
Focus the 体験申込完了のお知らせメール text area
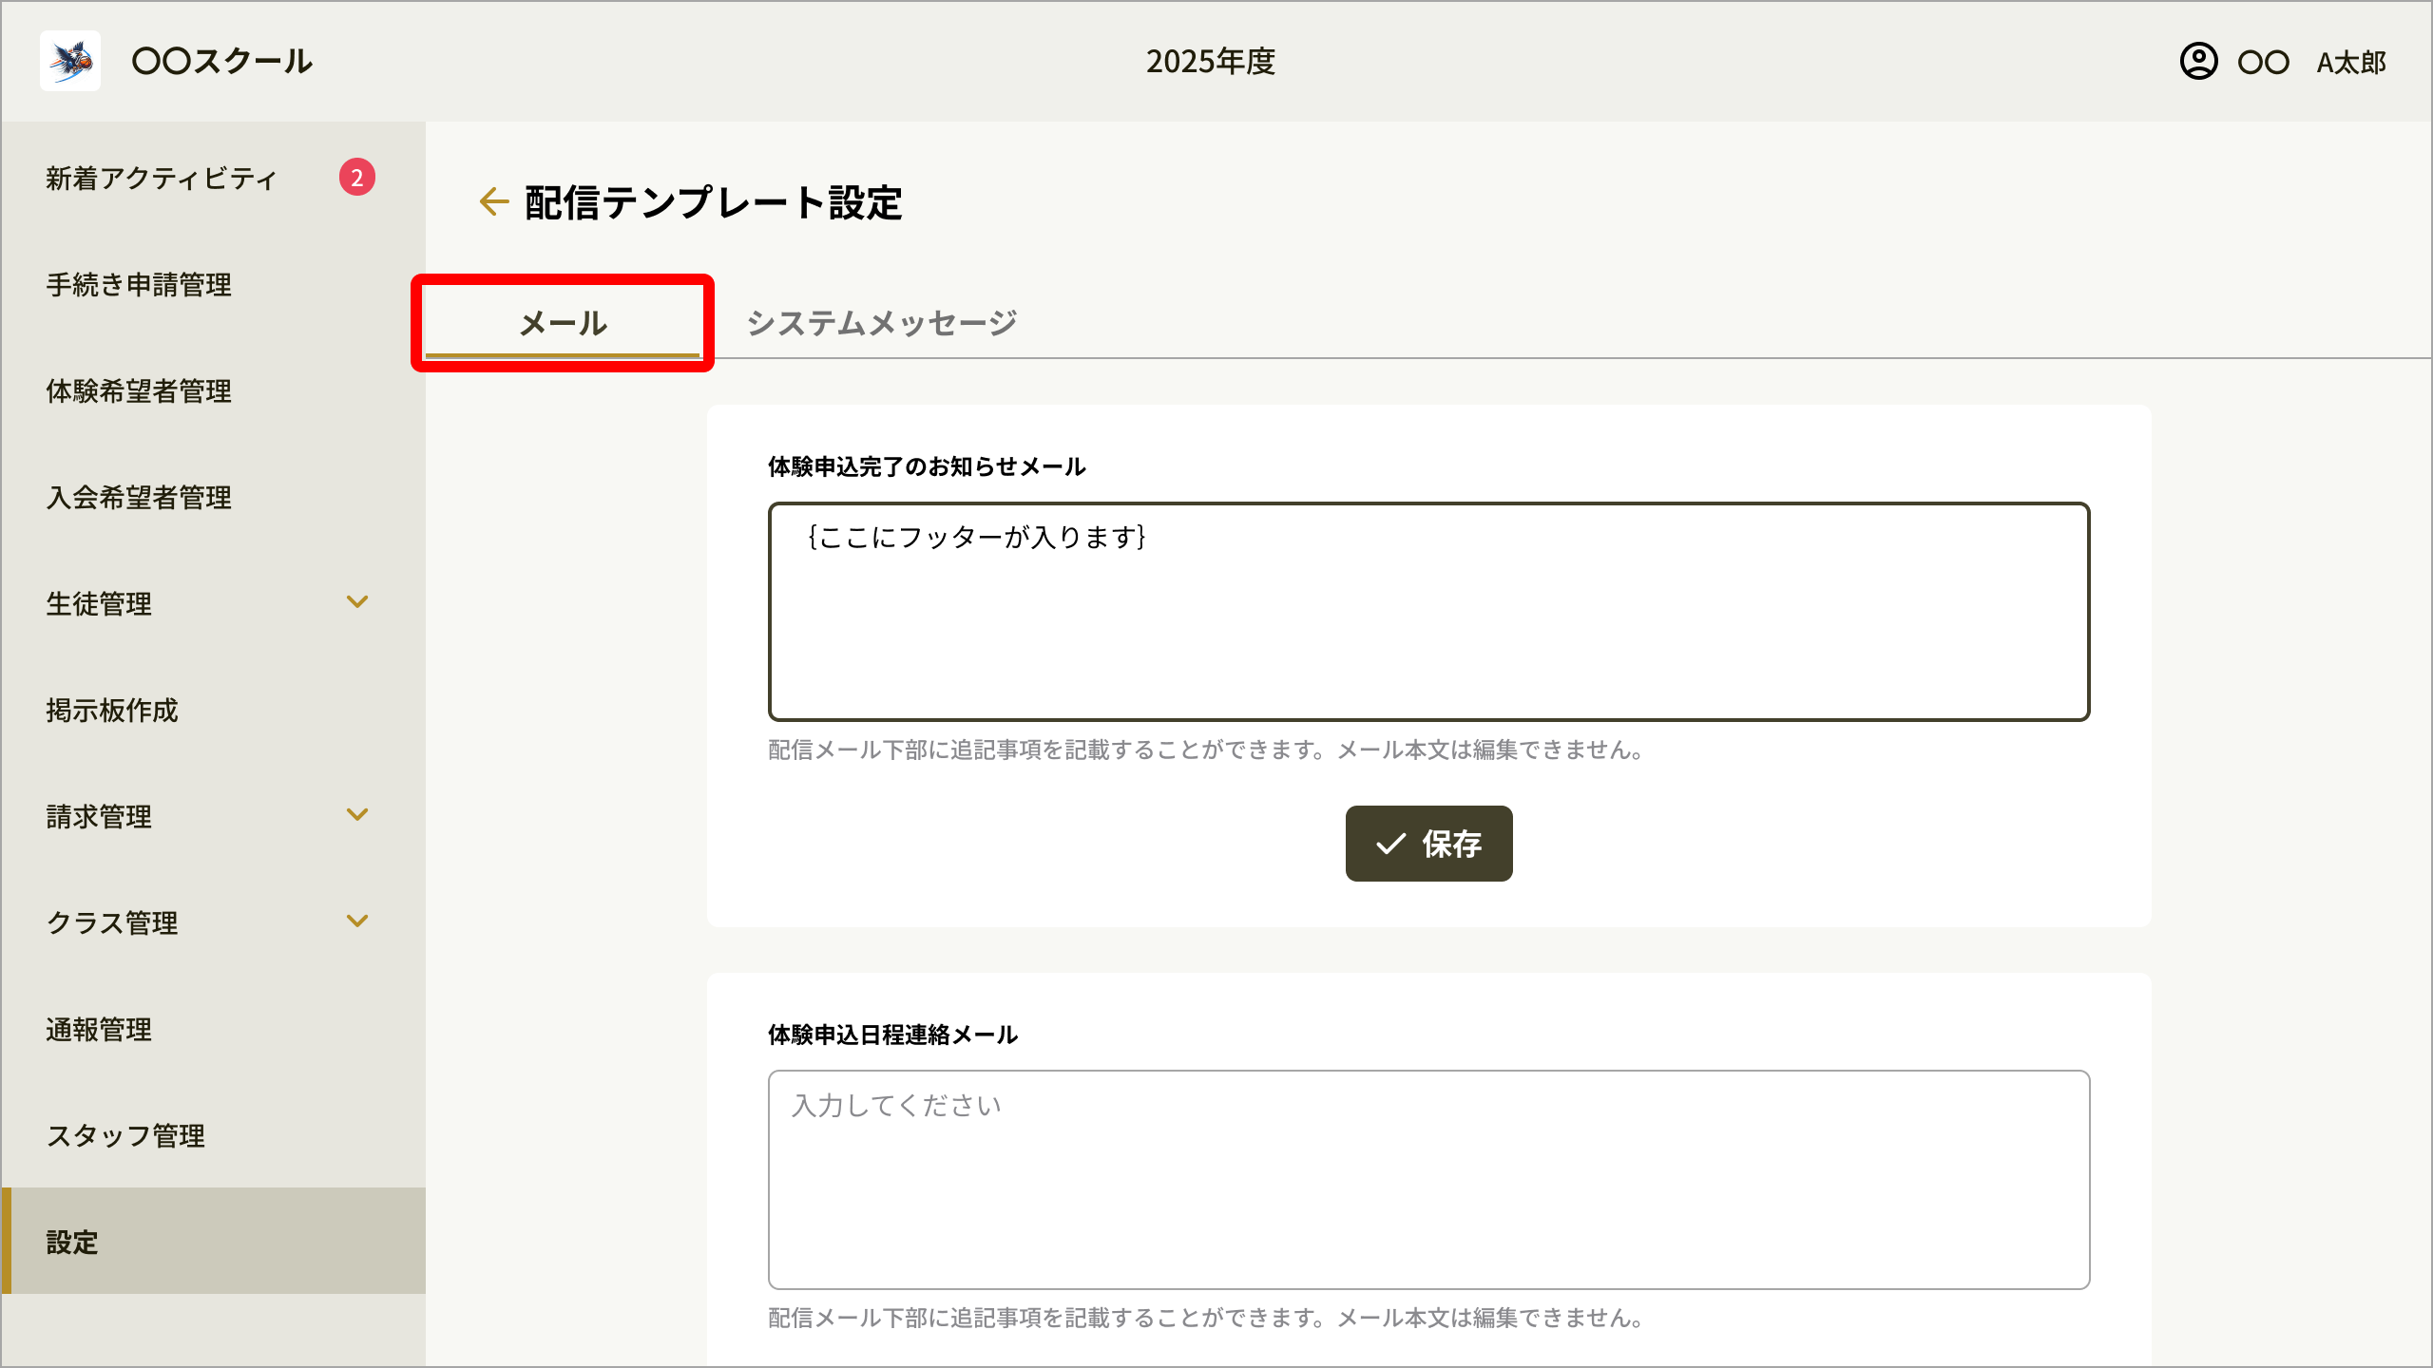[x=1428, y=612]
